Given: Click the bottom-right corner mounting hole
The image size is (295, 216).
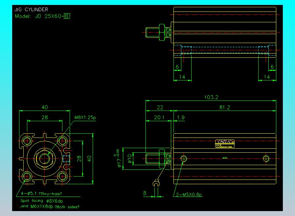Looking at the screenshot, I should [62, 176].
